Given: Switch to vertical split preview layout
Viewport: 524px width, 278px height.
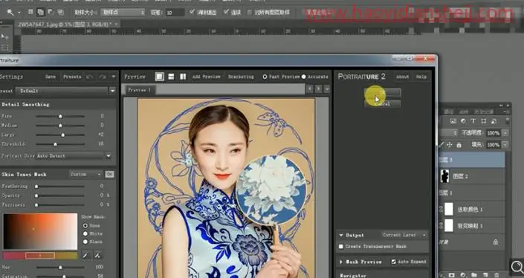Looking at the screenshot, I should pyautogui.click(x=183, y=77).
